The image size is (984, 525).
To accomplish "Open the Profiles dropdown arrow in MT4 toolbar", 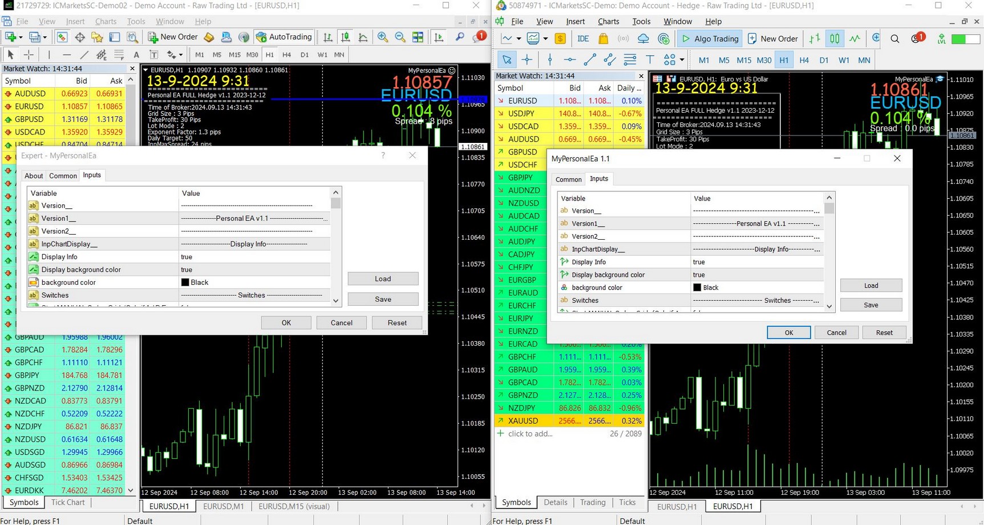I will click(44, 38).
